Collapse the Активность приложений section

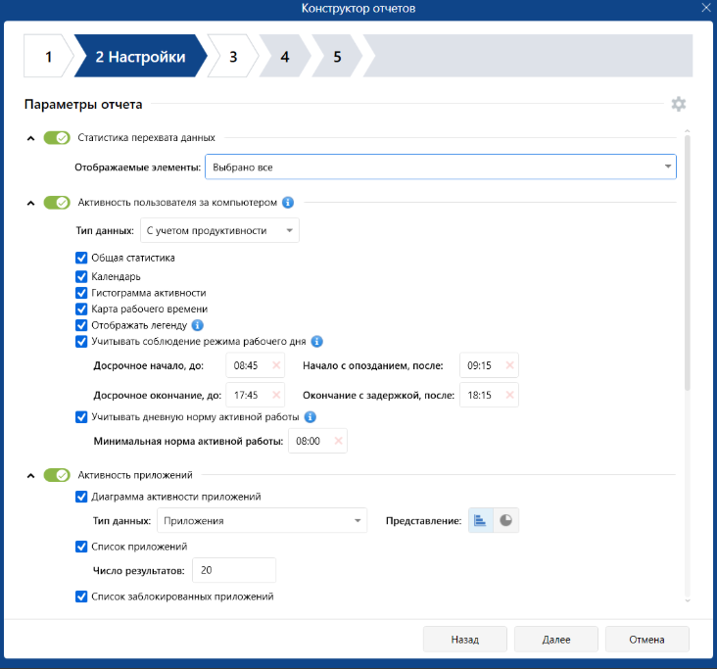point(31,475)
